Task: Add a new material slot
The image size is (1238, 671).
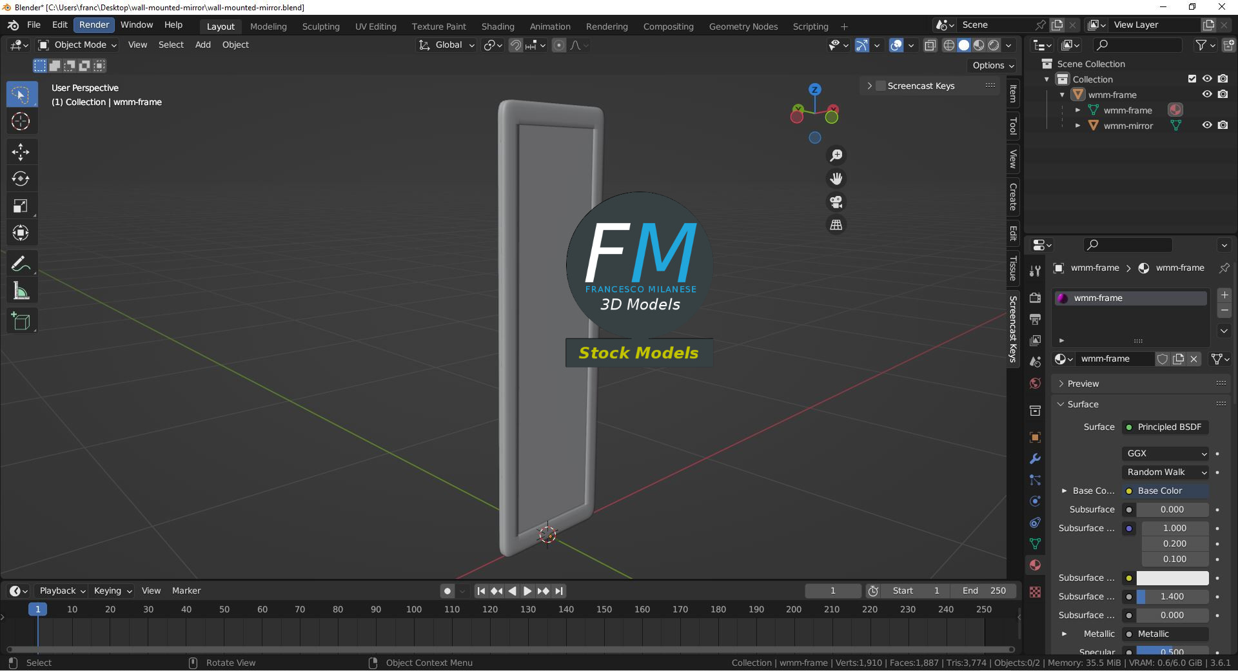Action: [x=1224, y=295]
